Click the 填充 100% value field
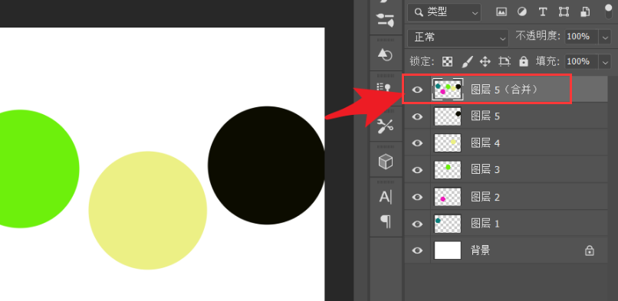The image size is (618, 301). [x=581, y=62]
